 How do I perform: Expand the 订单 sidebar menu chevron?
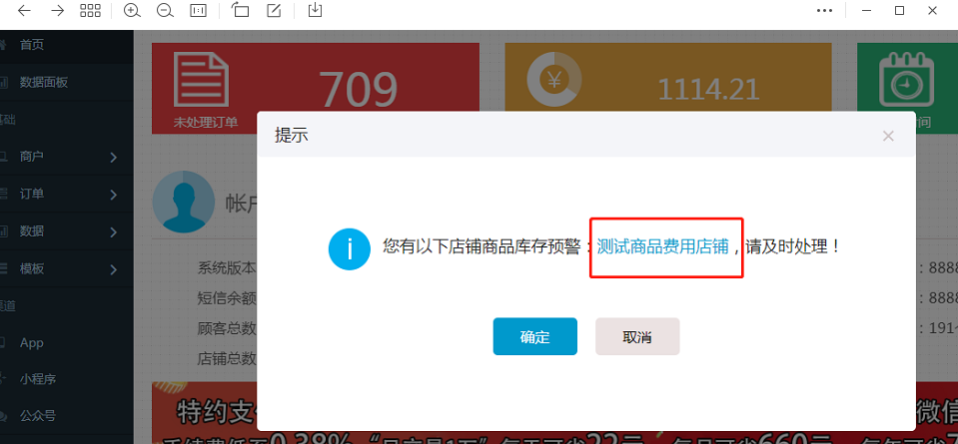114,195
